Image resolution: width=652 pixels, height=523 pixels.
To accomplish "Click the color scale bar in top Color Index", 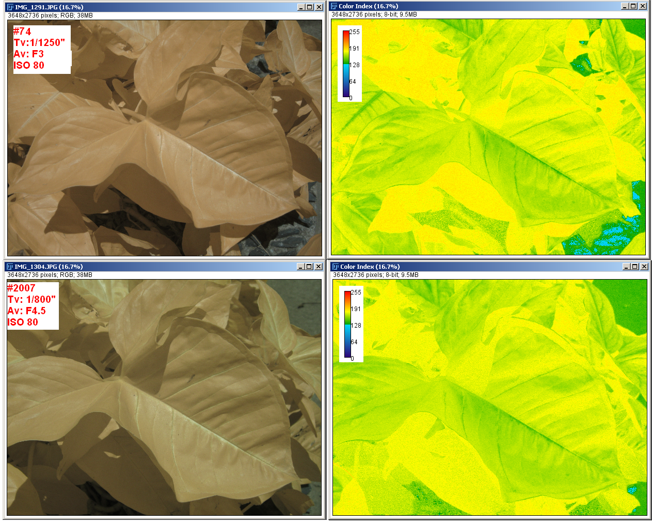I will point(346,64).
